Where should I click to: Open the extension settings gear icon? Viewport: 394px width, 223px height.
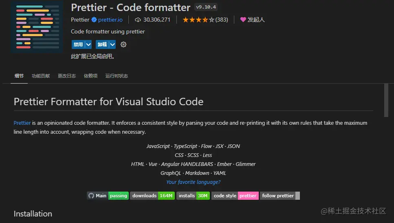(123, 44)
